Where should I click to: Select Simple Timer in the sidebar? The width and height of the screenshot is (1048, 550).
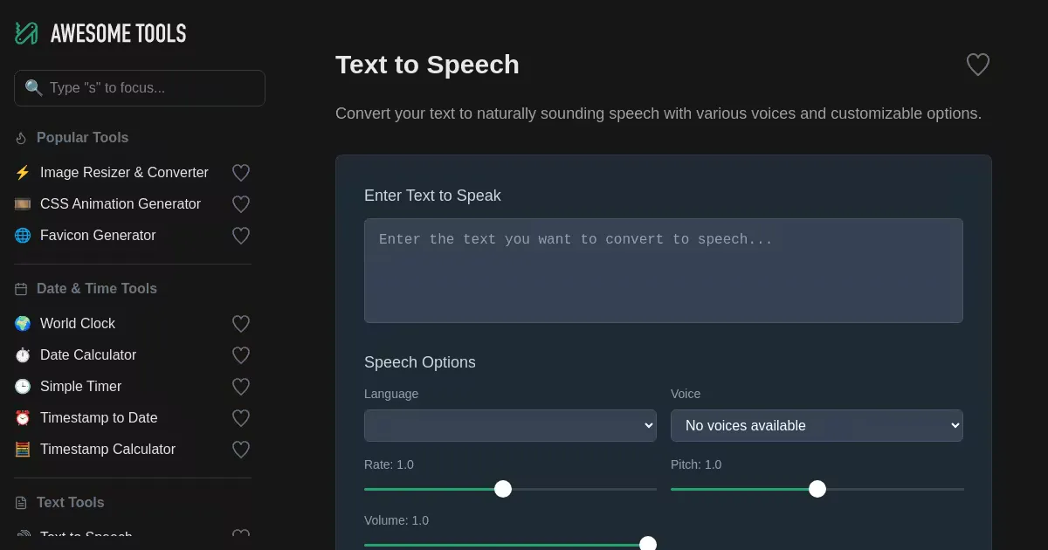[80, 387]
